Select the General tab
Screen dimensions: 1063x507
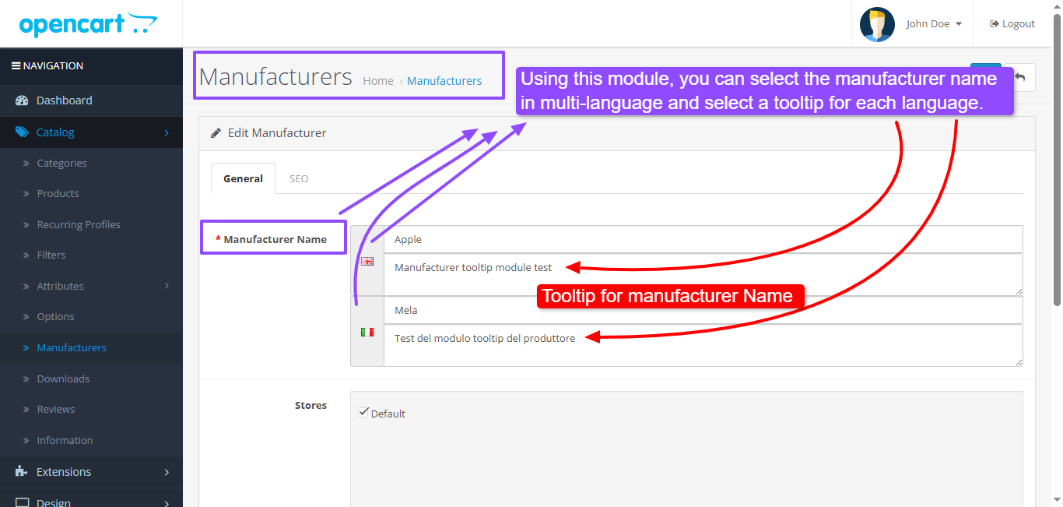(243, 178)
